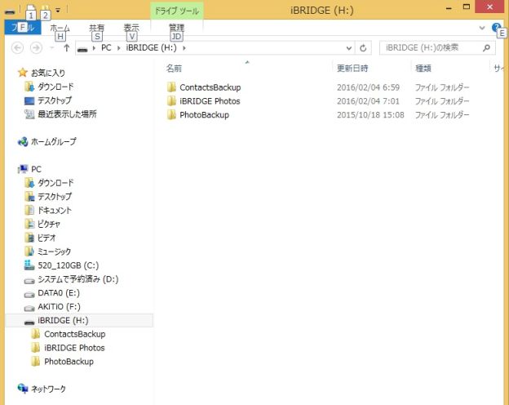
Task: Select drive 520_120GB (C:)
Action: pos(69,265)
